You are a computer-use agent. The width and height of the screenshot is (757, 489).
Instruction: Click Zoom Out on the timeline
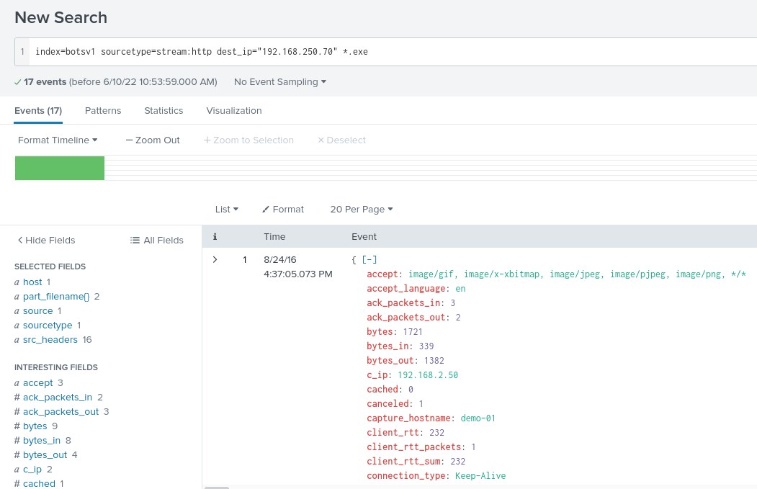153,140
